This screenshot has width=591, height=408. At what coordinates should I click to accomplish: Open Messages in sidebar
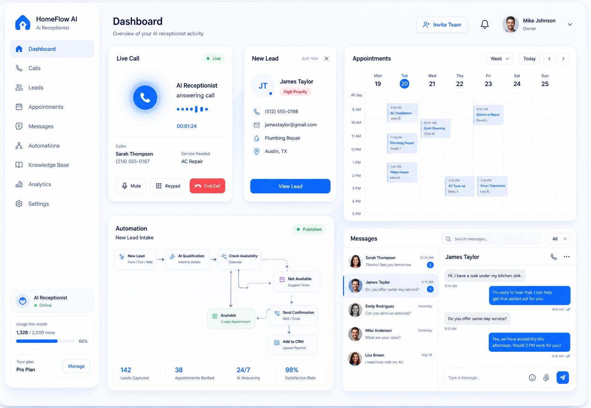52,126
